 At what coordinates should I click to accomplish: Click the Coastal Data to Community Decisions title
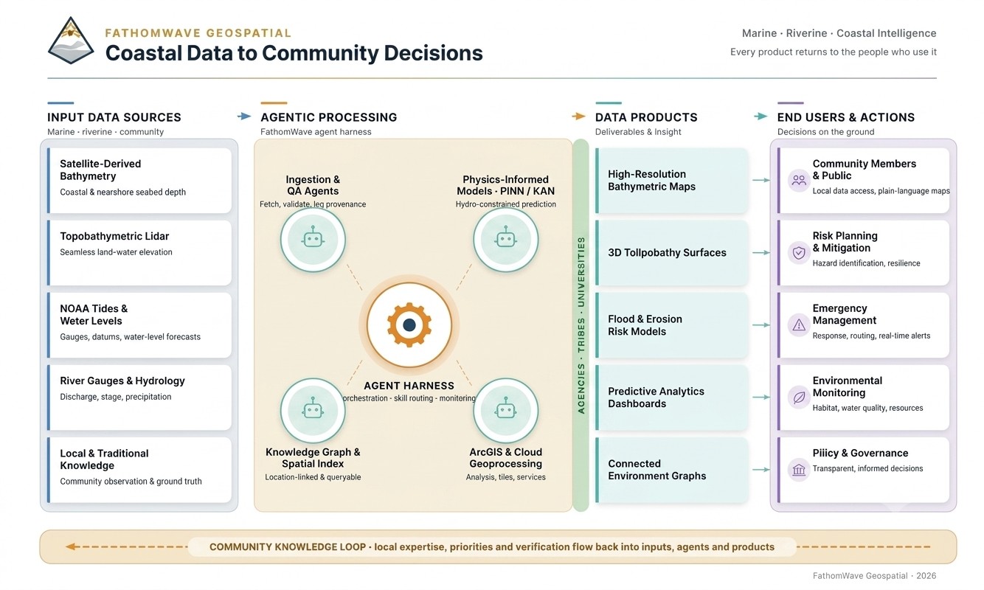[294, 53]
